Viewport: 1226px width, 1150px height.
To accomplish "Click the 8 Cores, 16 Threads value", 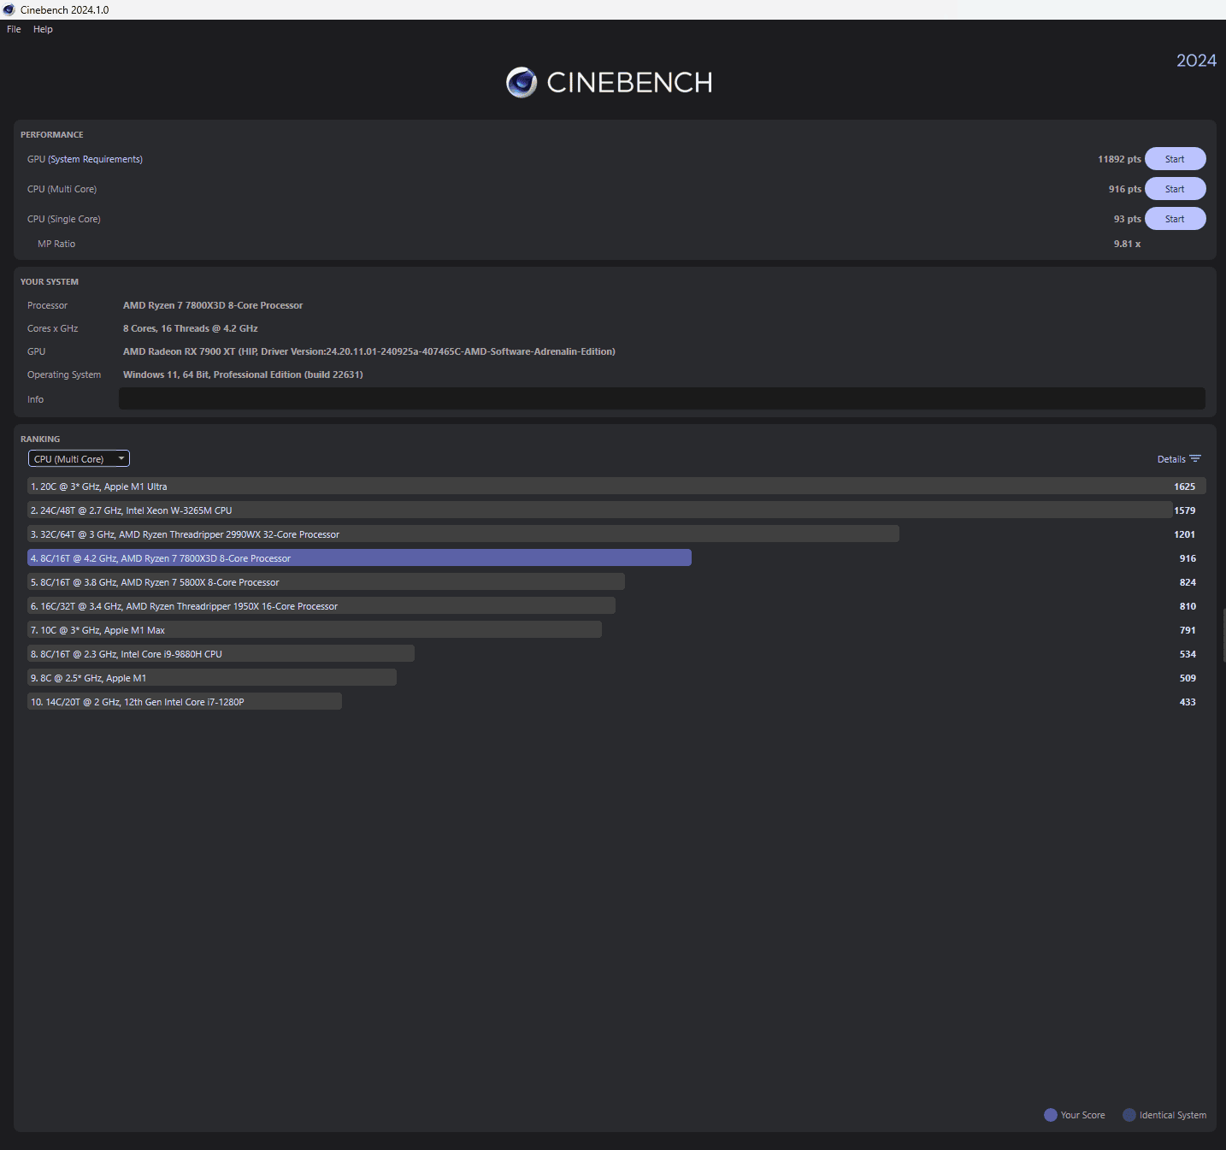I will [x=191, y=328].
